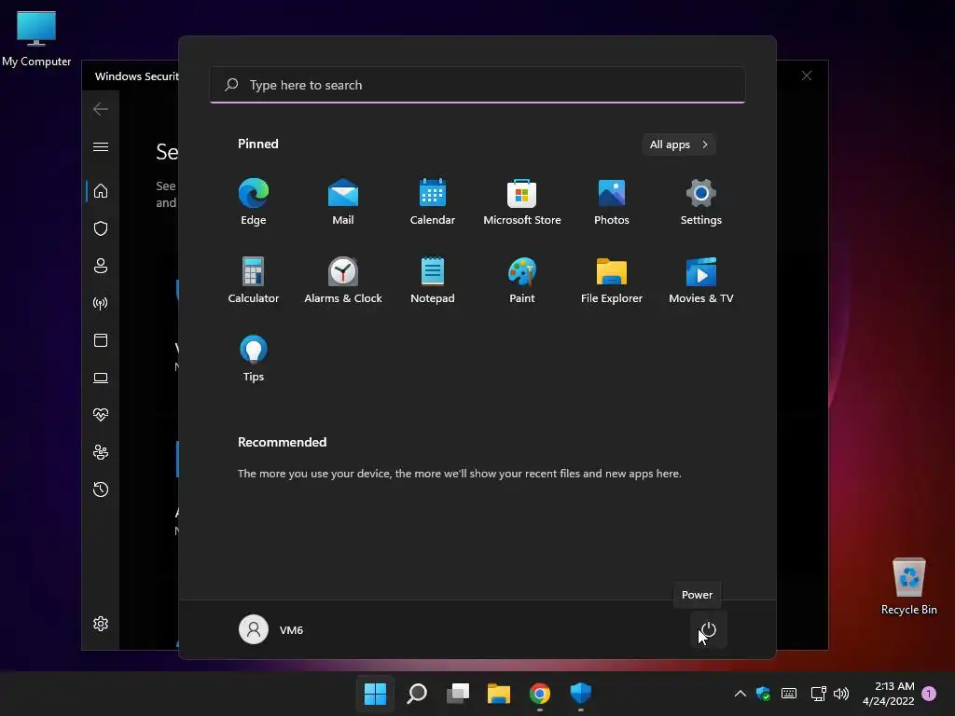Open Task View on taskbar
955x716 pixels.
pos(457,693)
